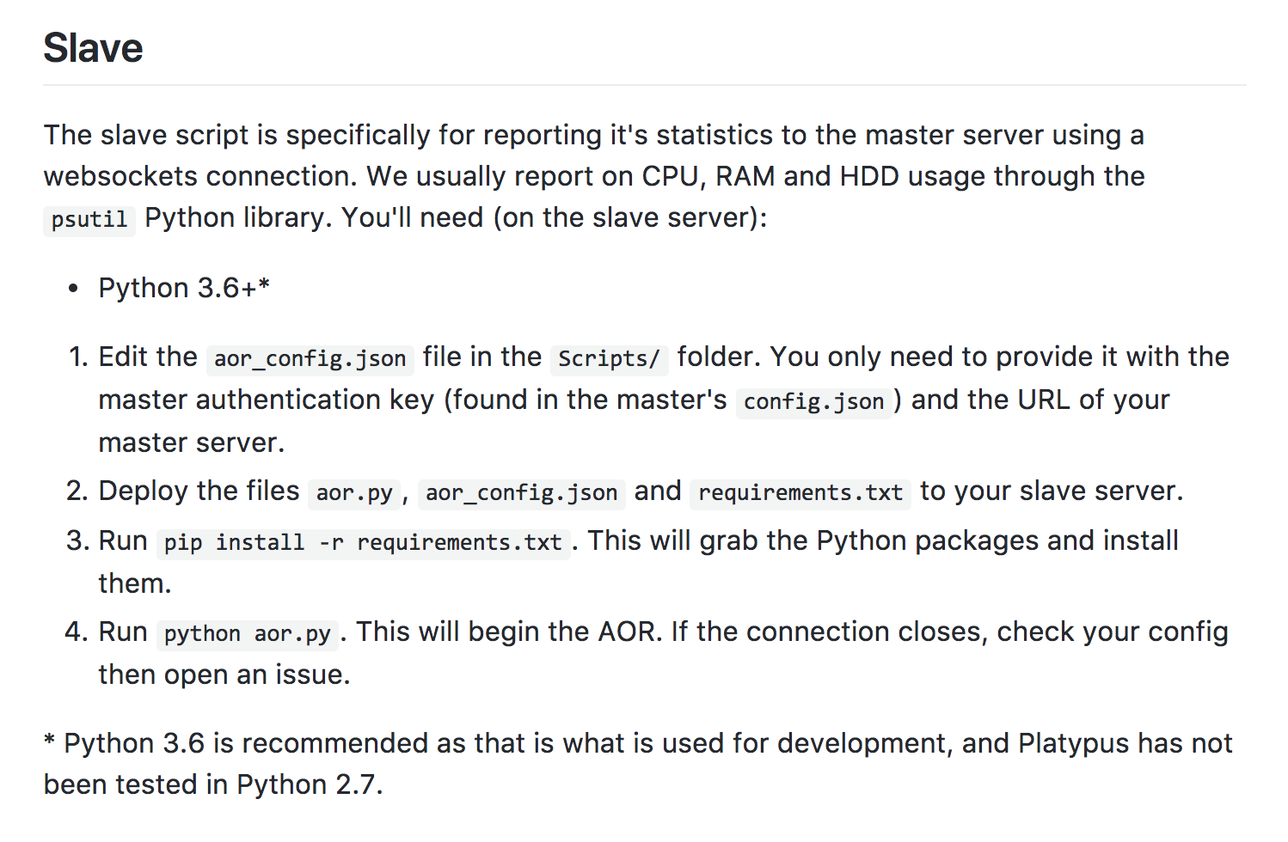This screenshot has height=842, width=1288.
Task: Click requirements.txt code in step 2
Action: (800, 492)
